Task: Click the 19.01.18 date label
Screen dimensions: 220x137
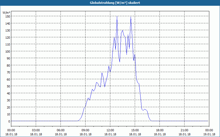Action: pyautogui.click(x=209, y=134)
